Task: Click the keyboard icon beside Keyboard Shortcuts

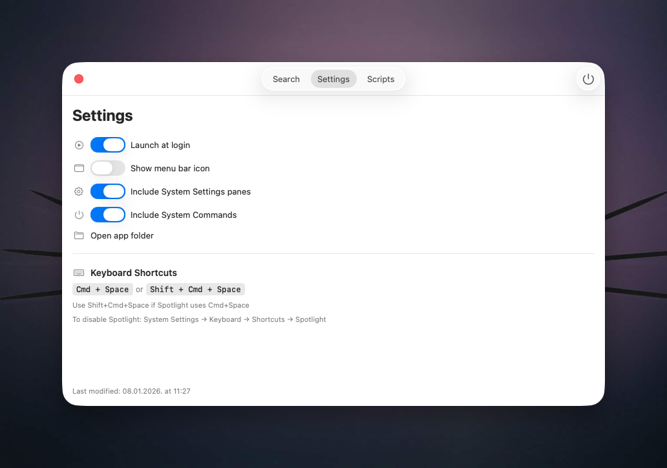Action: 79,273
